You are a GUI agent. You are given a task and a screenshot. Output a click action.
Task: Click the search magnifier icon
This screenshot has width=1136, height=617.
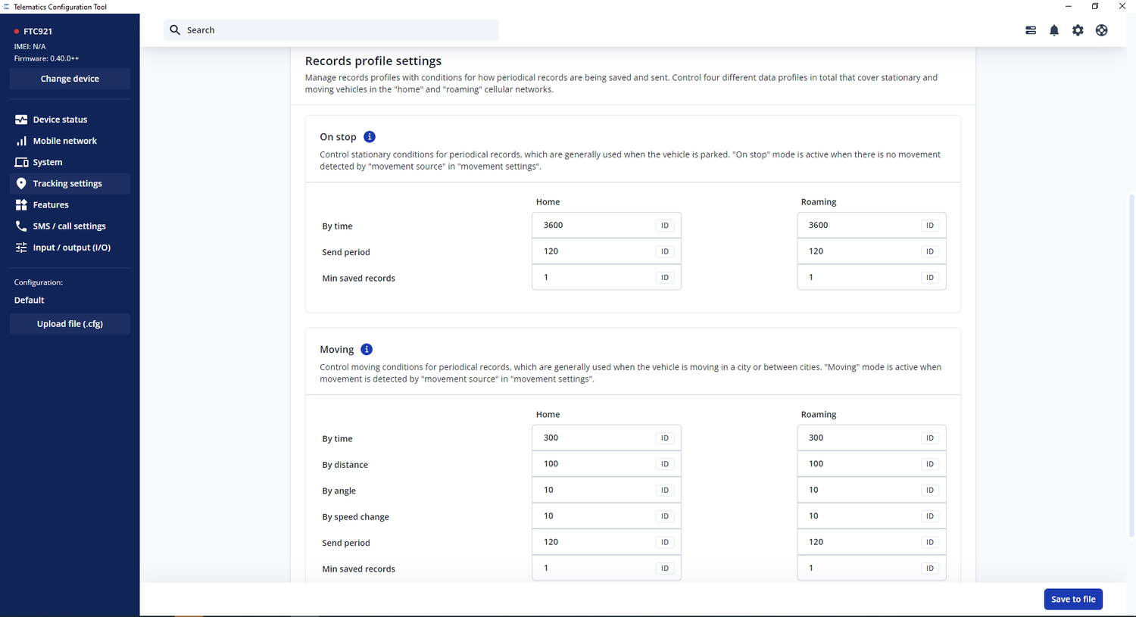click(175, 30)
